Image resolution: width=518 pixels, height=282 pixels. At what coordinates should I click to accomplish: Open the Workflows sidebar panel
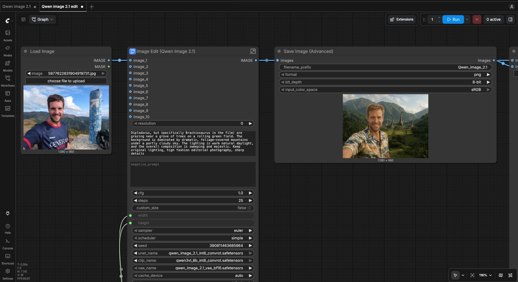point(8,81)
